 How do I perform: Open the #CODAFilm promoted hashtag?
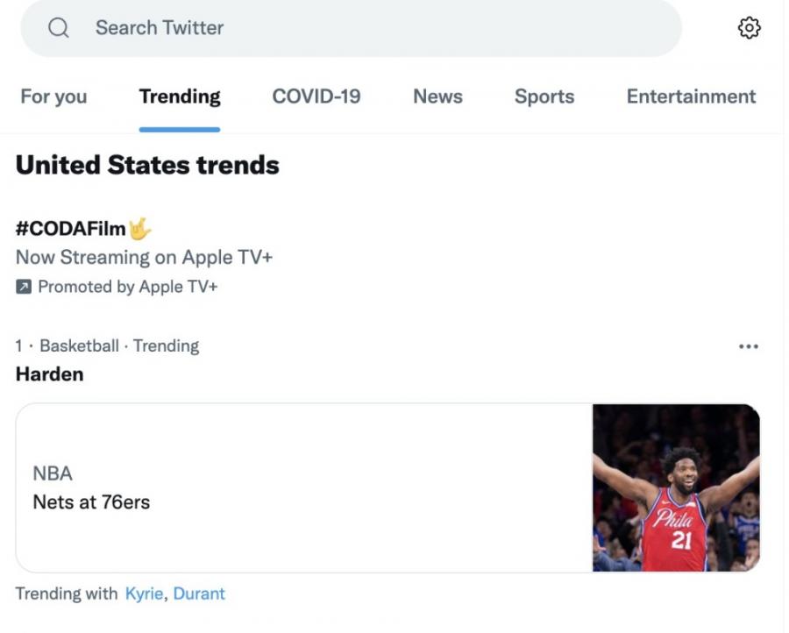click(71, 230)
